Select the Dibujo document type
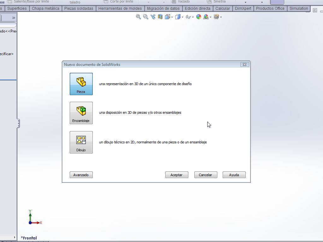The image size is (323, 242). [x=81, y=142]
